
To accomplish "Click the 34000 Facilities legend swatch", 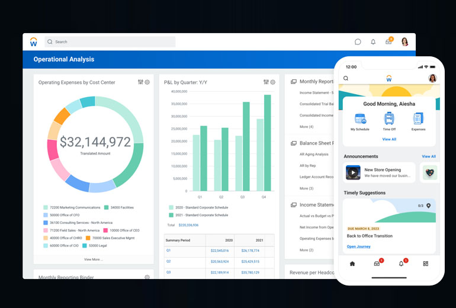I will pos(106,207).
